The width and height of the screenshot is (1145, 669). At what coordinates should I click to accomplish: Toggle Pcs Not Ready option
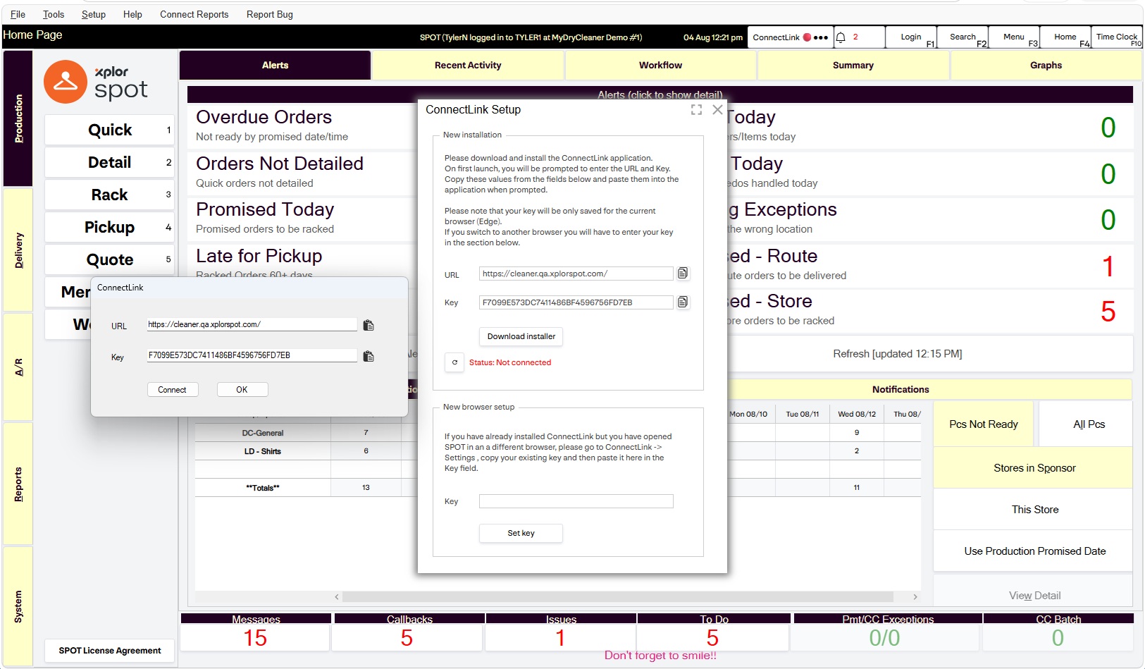pos(983,424)
